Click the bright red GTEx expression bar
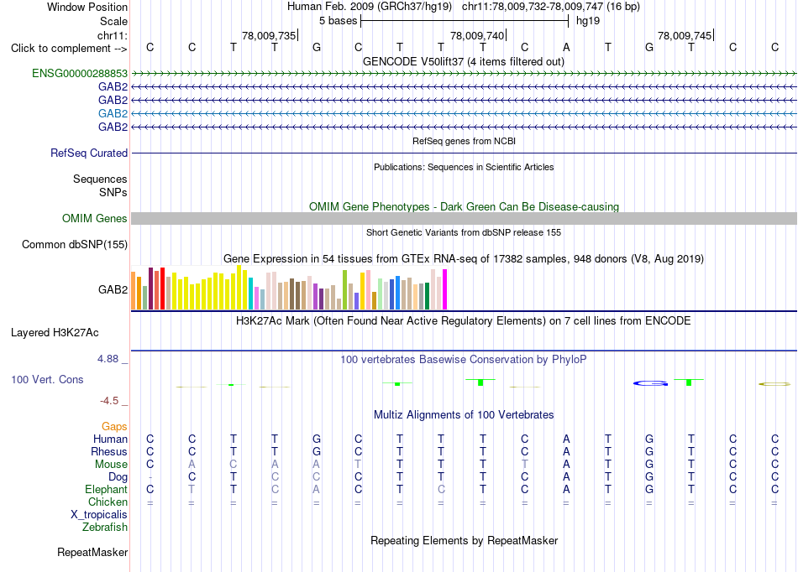Screen dimensions: 798x572 (162, 289)
